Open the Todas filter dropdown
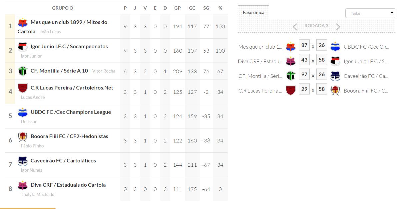Screen dimensions: 398x209 tap(370, 13)
